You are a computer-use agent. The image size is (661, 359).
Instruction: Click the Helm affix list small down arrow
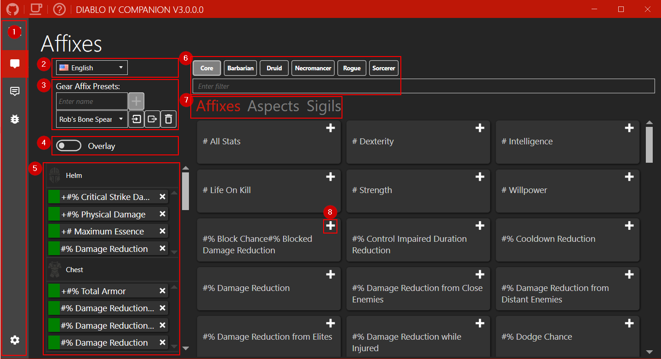point(174,252)
